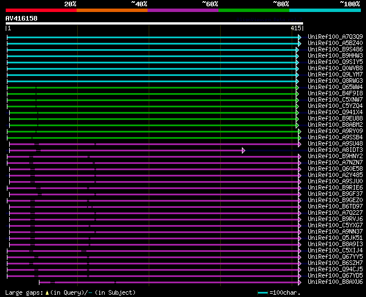The width and height of the screenshot is (366, 297).
Task: Click the Large gaps legend text
Action: 24,292
